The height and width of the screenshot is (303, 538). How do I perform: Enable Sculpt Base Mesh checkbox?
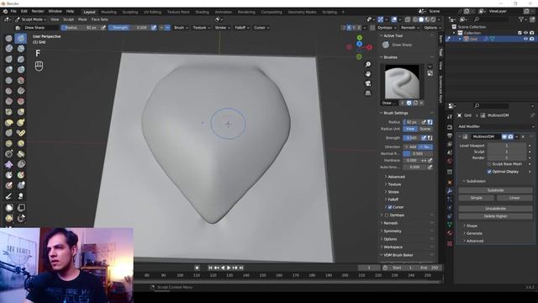(489, 164)
